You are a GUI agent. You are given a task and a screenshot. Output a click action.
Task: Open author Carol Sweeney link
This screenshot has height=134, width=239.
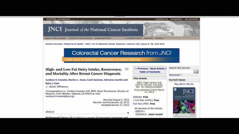point(95,80)
